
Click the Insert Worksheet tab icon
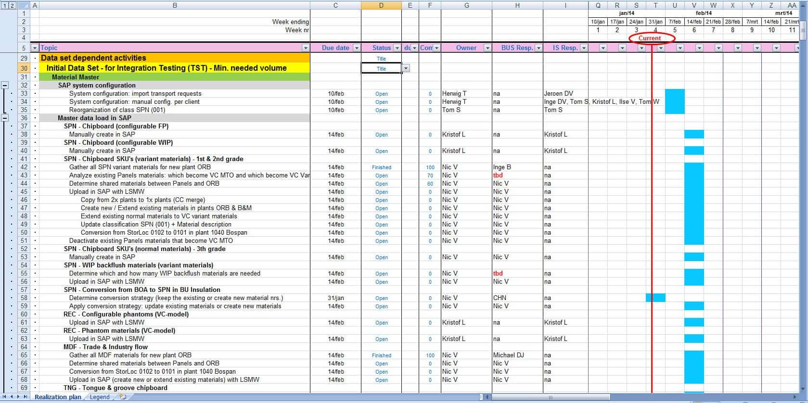click(123, 397)
